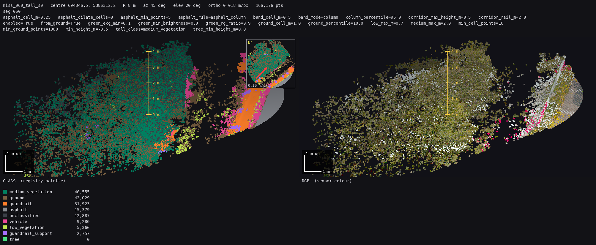Click the ground class brown swatch
The width and height of the screenshot is (596, 245).
(x=5, y=198)
